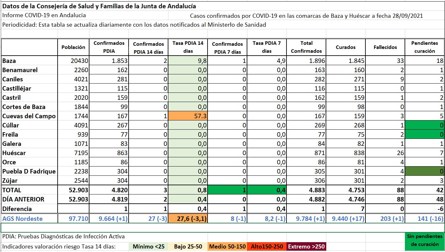Select the Tasa PDIA 14 días header
This screenshot has height=252, width=445.
188,47
